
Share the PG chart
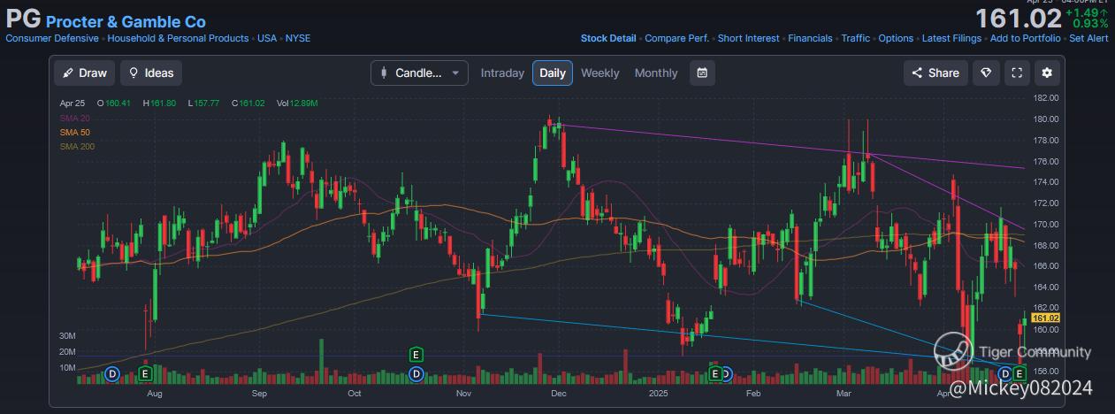pyautogui.click(x=936, y=73)
